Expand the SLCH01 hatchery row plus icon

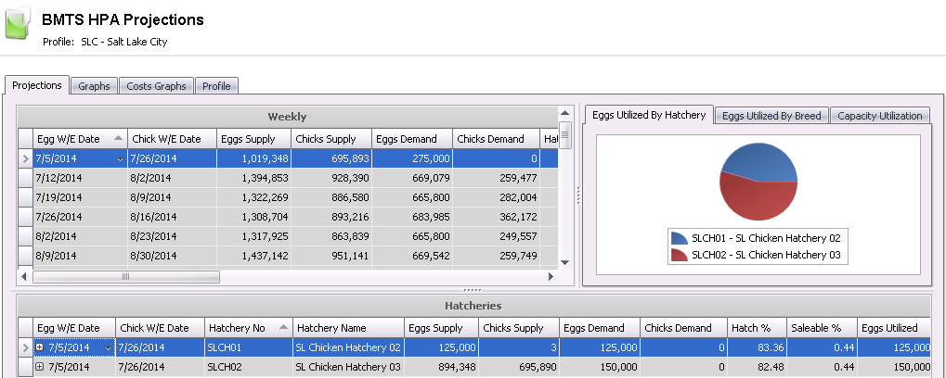39,347
